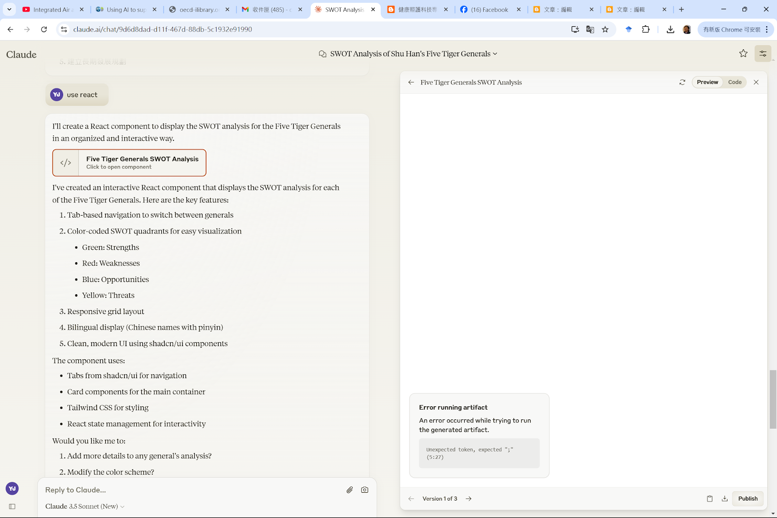The width and height of the screenshot is (777, 518).
Task: Reload the current page
Action: 44,29
